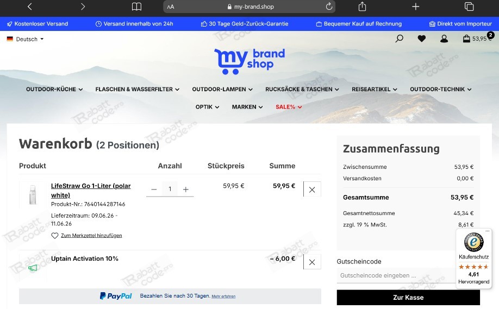This screenshot has width=499, height=309.
Task: Open search with magnifier icon
Action: tap(400, 39)
